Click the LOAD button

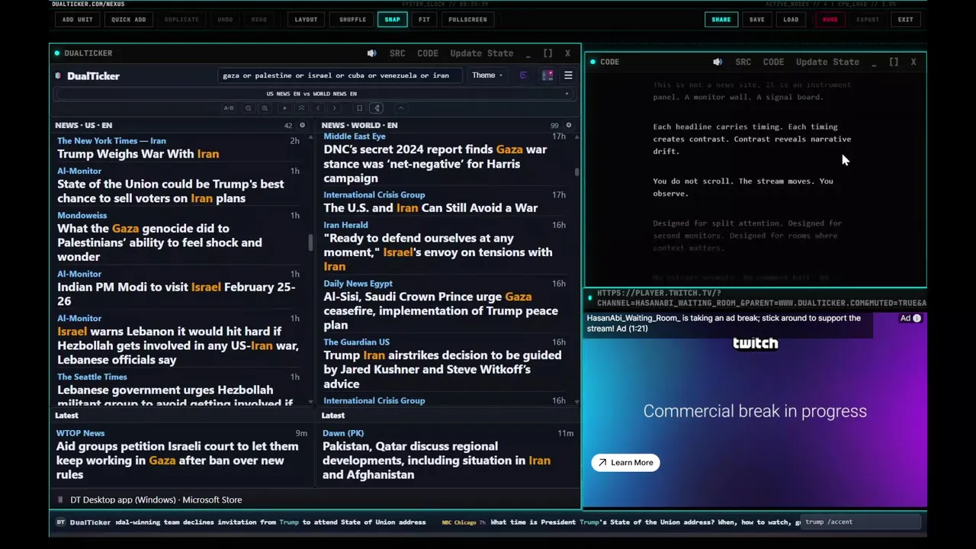tap(791, 19)
